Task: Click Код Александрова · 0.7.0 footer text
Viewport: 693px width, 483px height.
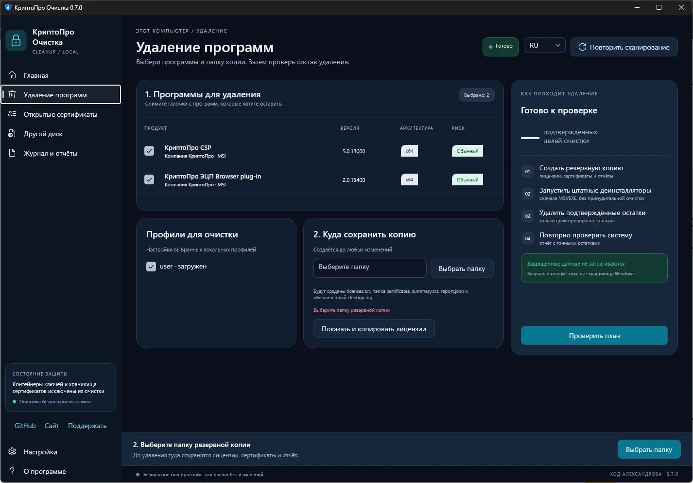Action: click(644, 474)
